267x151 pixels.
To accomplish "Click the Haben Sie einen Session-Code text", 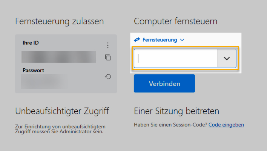I will [170, 125].
